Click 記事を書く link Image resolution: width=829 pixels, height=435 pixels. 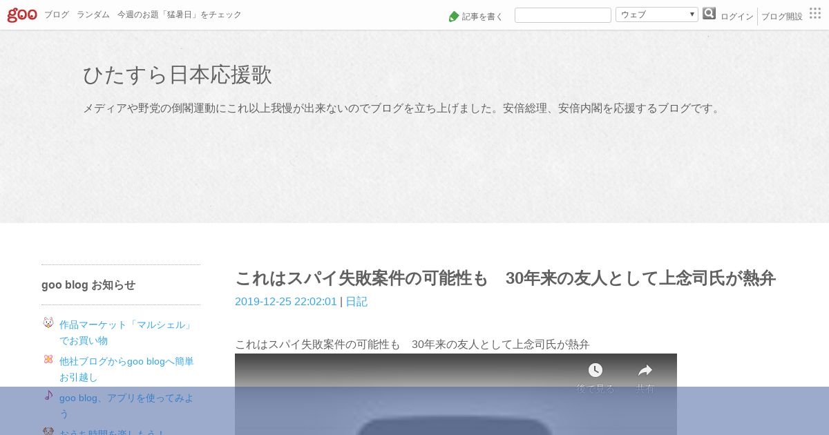[482, 17]
